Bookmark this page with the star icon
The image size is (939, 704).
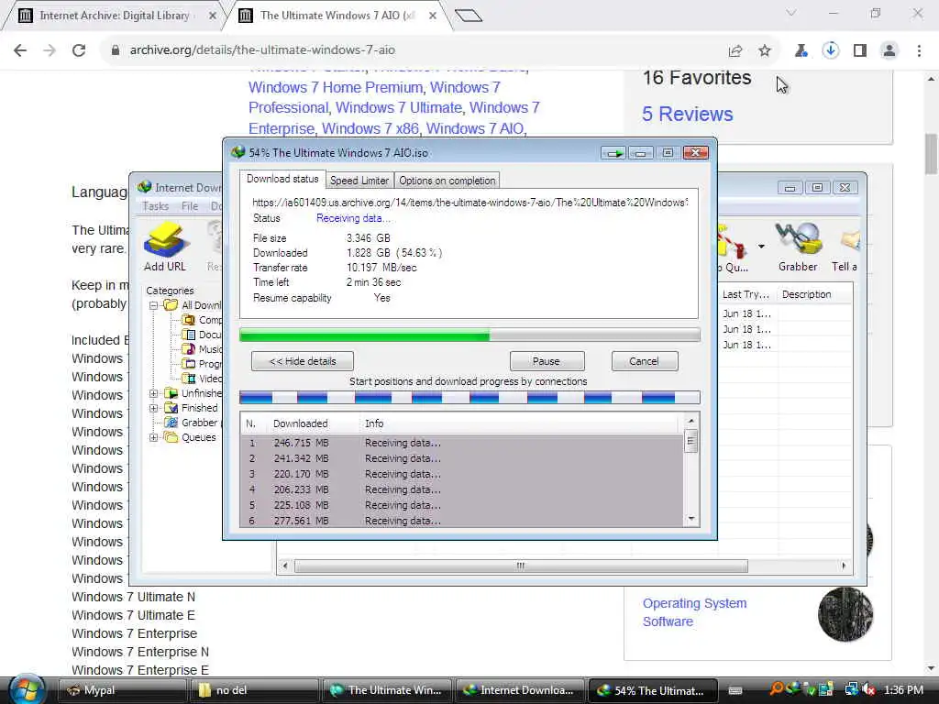point(765,50)
